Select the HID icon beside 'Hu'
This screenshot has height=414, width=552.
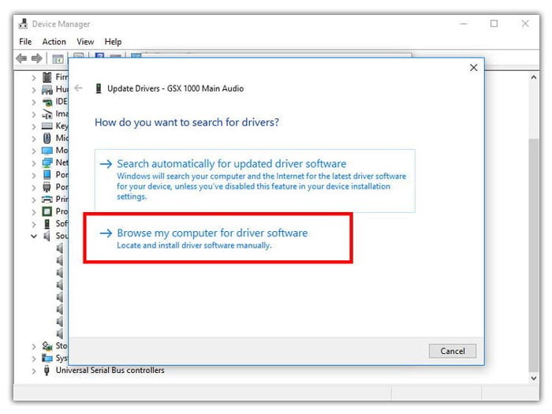point(47,90)
